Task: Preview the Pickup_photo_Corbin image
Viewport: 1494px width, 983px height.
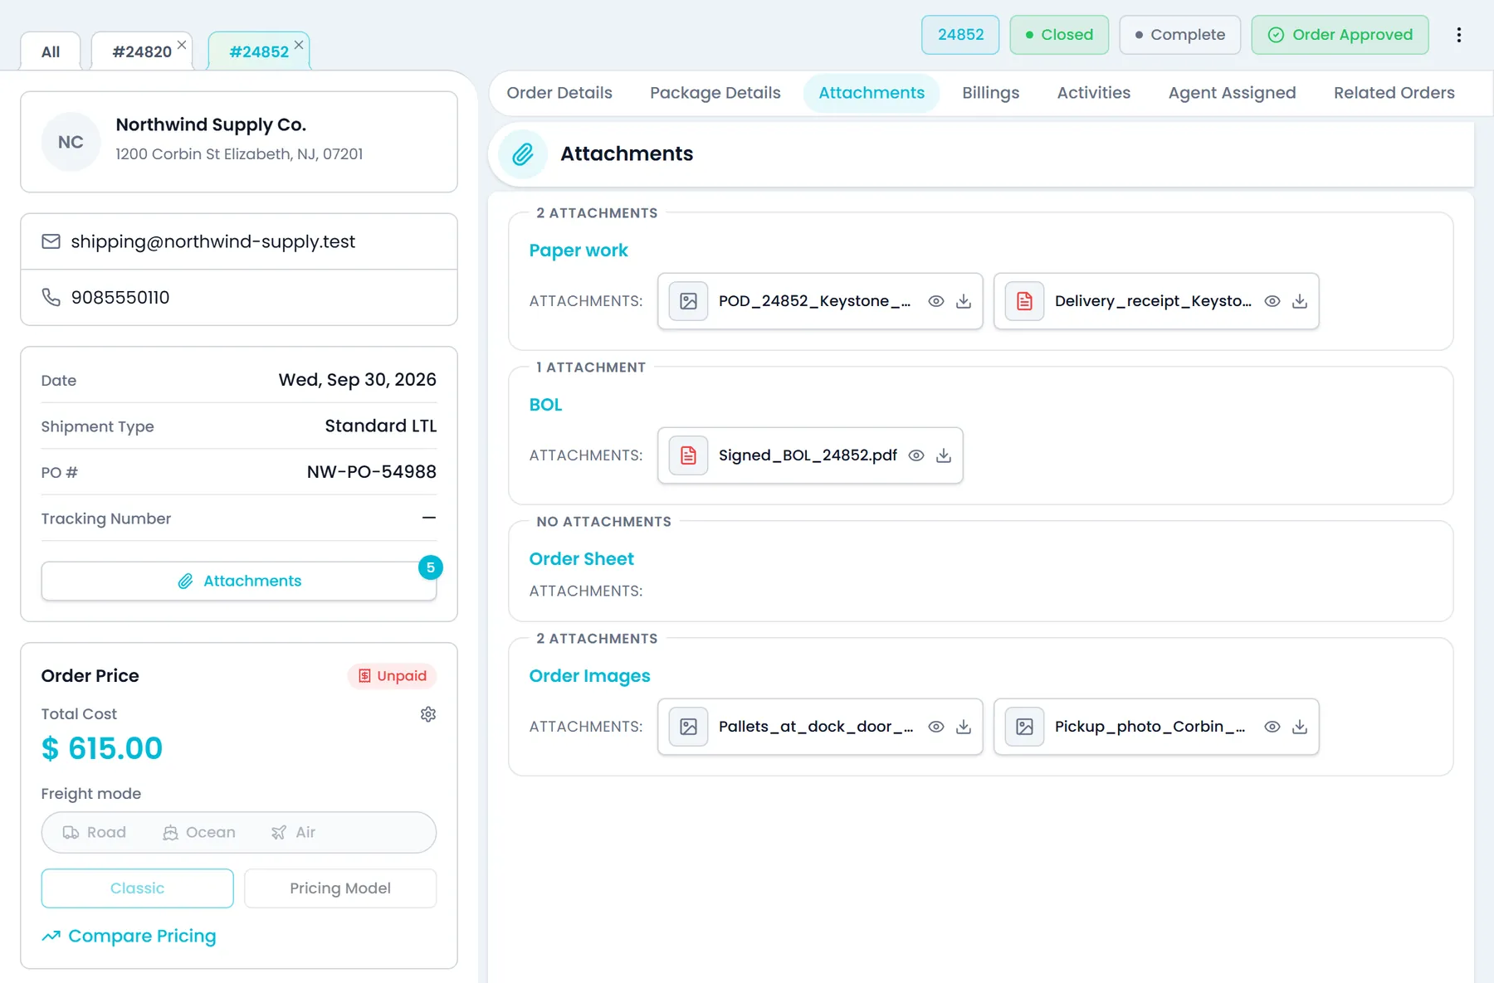Action: [x=1272, y=727]
